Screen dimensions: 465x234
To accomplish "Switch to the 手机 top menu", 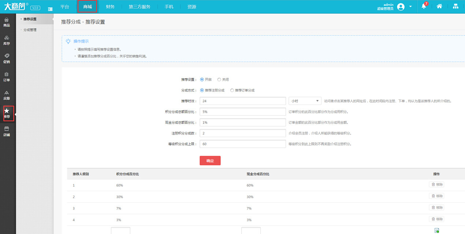I will coord(169,7).
